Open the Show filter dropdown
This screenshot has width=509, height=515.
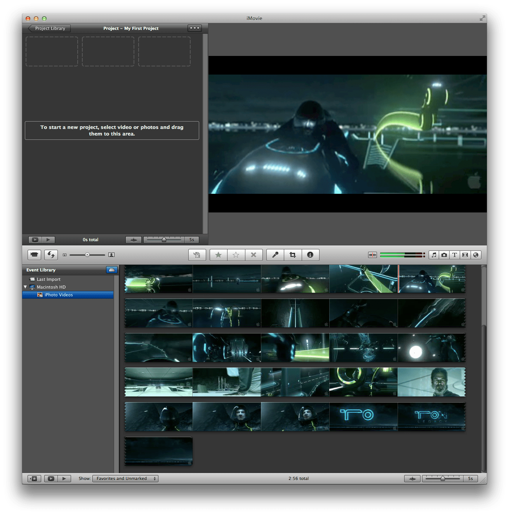[x=125, y=478]
